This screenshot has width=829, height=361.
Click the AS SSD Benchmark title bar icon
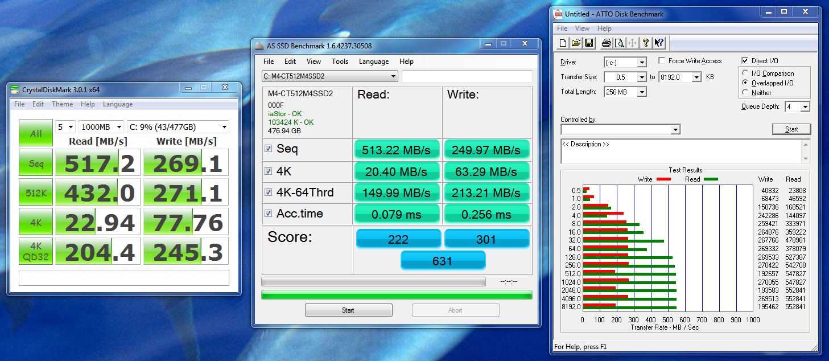260,46
